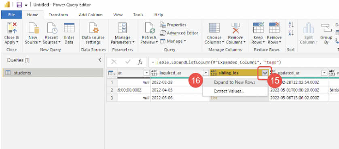Click the Close & Apply icon
Image resolution: width=339 pixels, height=149 pixels.
pos(12,28)
